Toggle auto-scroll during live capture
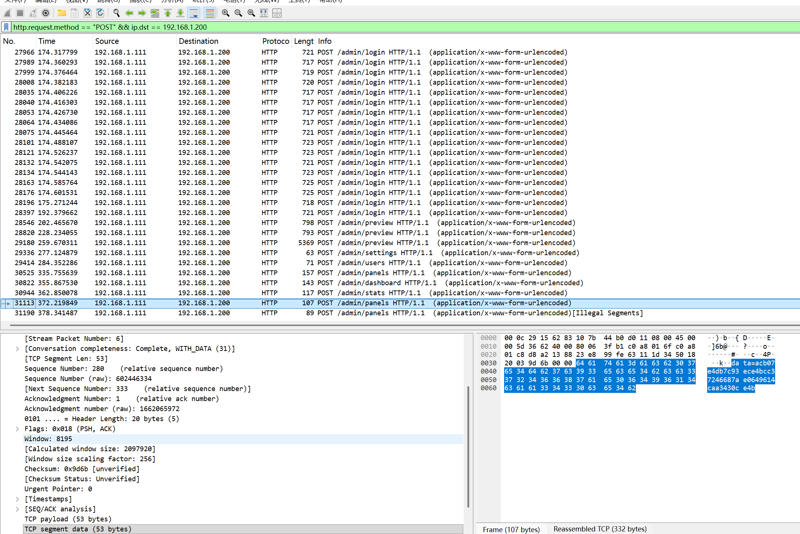 [x=194, y=13]
